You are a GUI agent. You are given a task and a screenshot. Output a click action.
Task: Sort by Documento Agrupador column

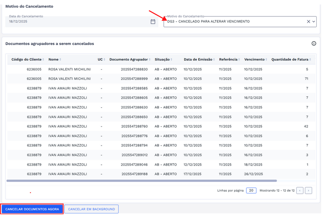(128, 60)
